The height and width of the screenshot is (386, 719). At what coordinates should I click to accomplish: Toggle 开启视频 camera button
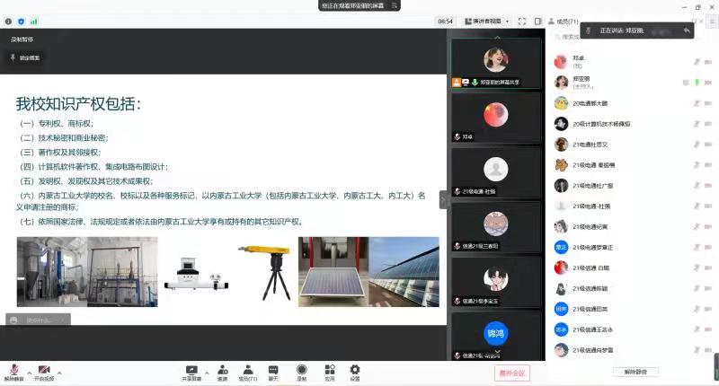click(43, 370)
